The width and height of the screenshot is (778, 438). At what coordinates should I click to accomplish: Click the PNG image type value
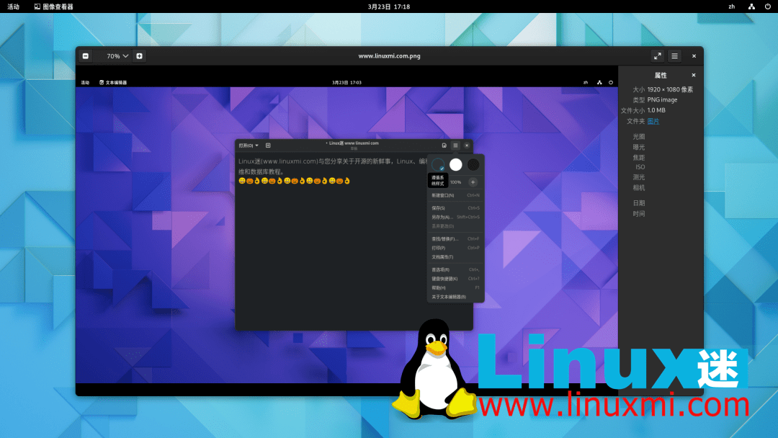[662, 99]
